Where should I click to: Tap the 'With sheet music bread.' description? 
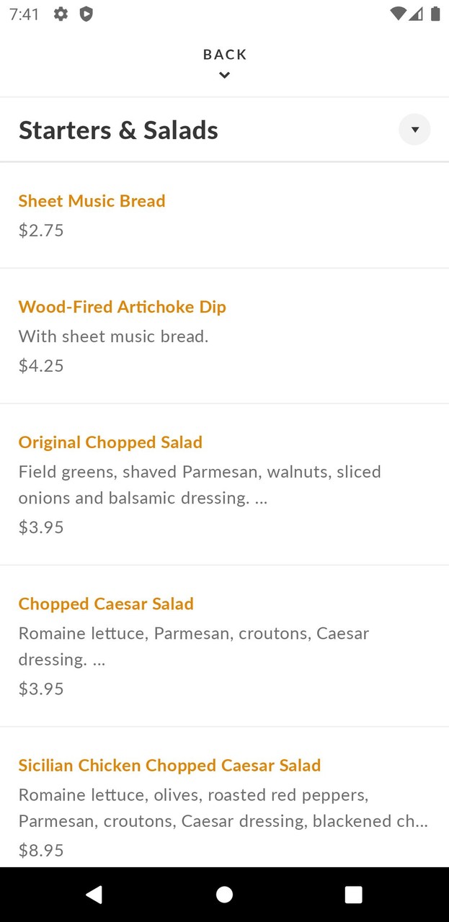(x=113, y=336)
